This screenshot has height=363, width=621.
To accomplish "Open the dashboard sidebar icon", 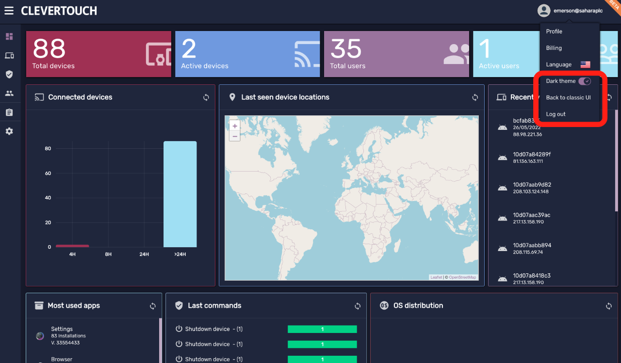I will click(9, 36).
